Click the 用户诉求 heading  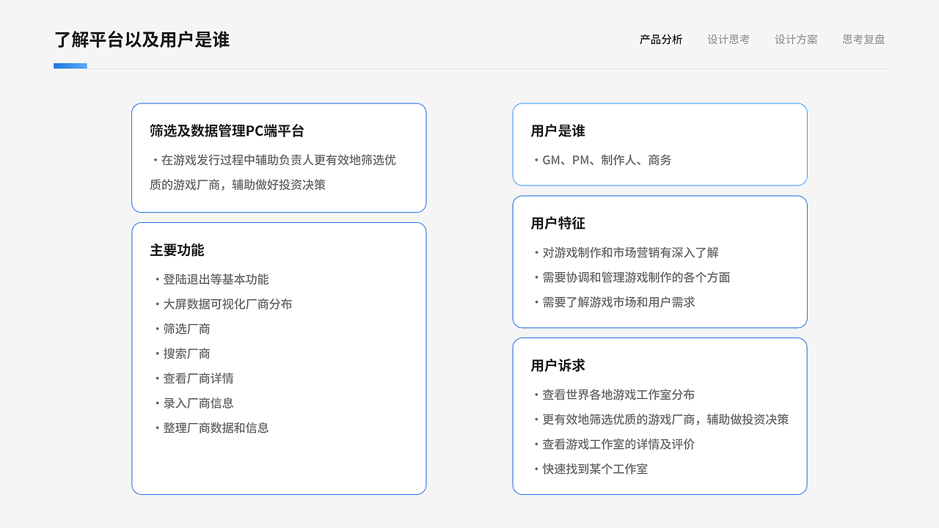click(x=558, y=366)
